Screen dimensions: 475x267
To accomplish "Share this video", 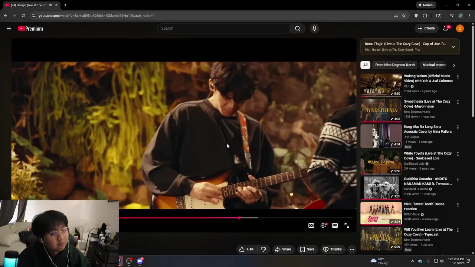I will tap(283, 249).
